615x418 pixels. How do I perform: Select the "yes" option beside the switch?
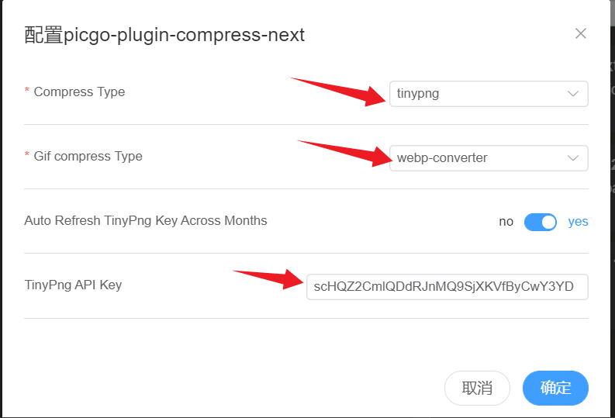[578, 222]
